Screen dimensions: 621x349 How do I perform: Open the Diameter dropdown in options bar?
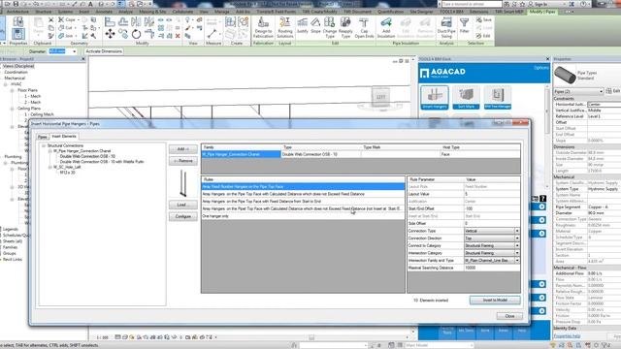(x=74, y=51)
